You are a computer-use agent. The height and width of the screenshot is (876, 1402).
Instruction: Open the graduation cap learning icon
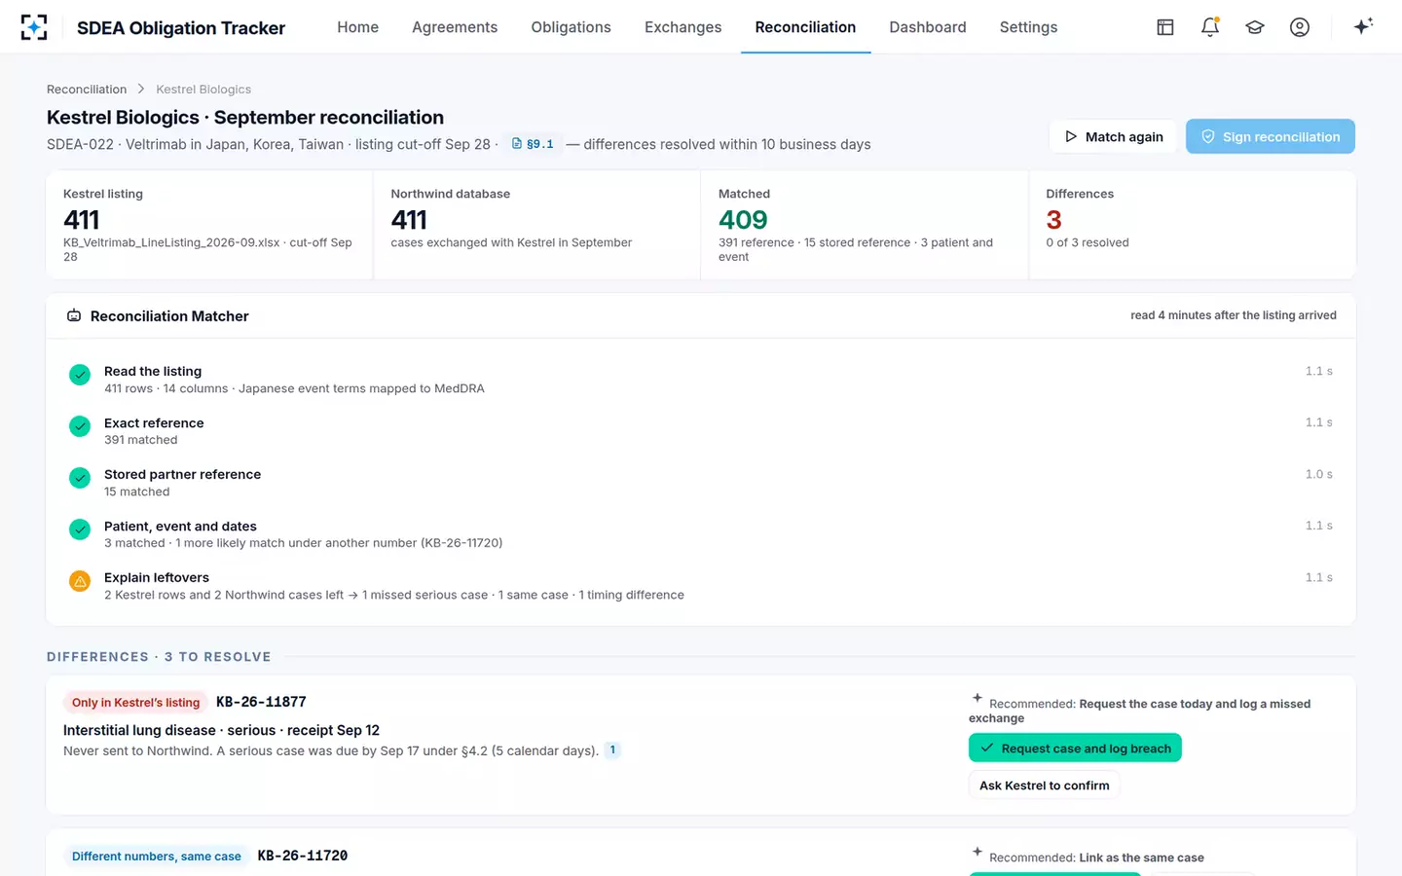coord(1255,27)
